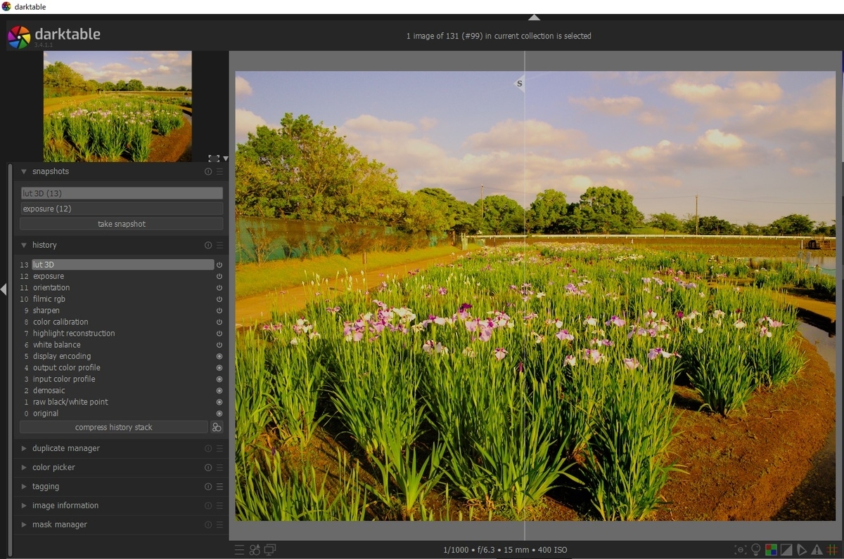844x559 pixels.
Task: Reset the tagging module
Action: 208,487
